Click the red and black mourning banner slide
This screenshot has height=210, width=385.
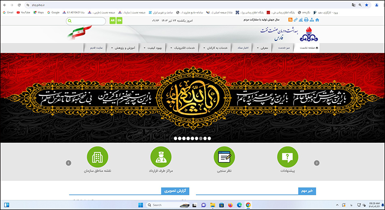192,98
